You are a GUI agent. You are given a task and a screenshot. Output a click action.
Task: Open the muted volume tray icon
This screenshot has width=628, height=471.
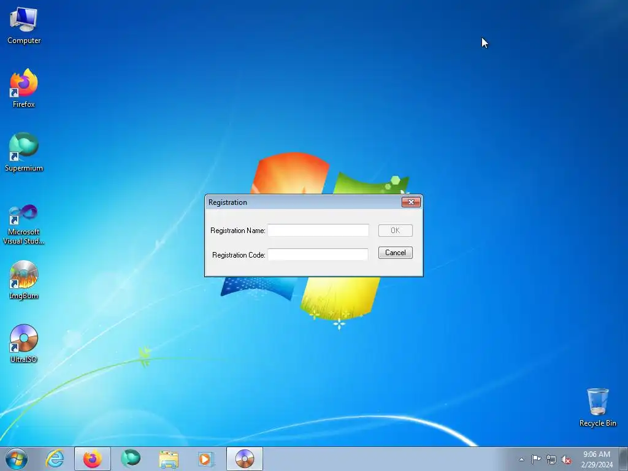click(566, 460)
